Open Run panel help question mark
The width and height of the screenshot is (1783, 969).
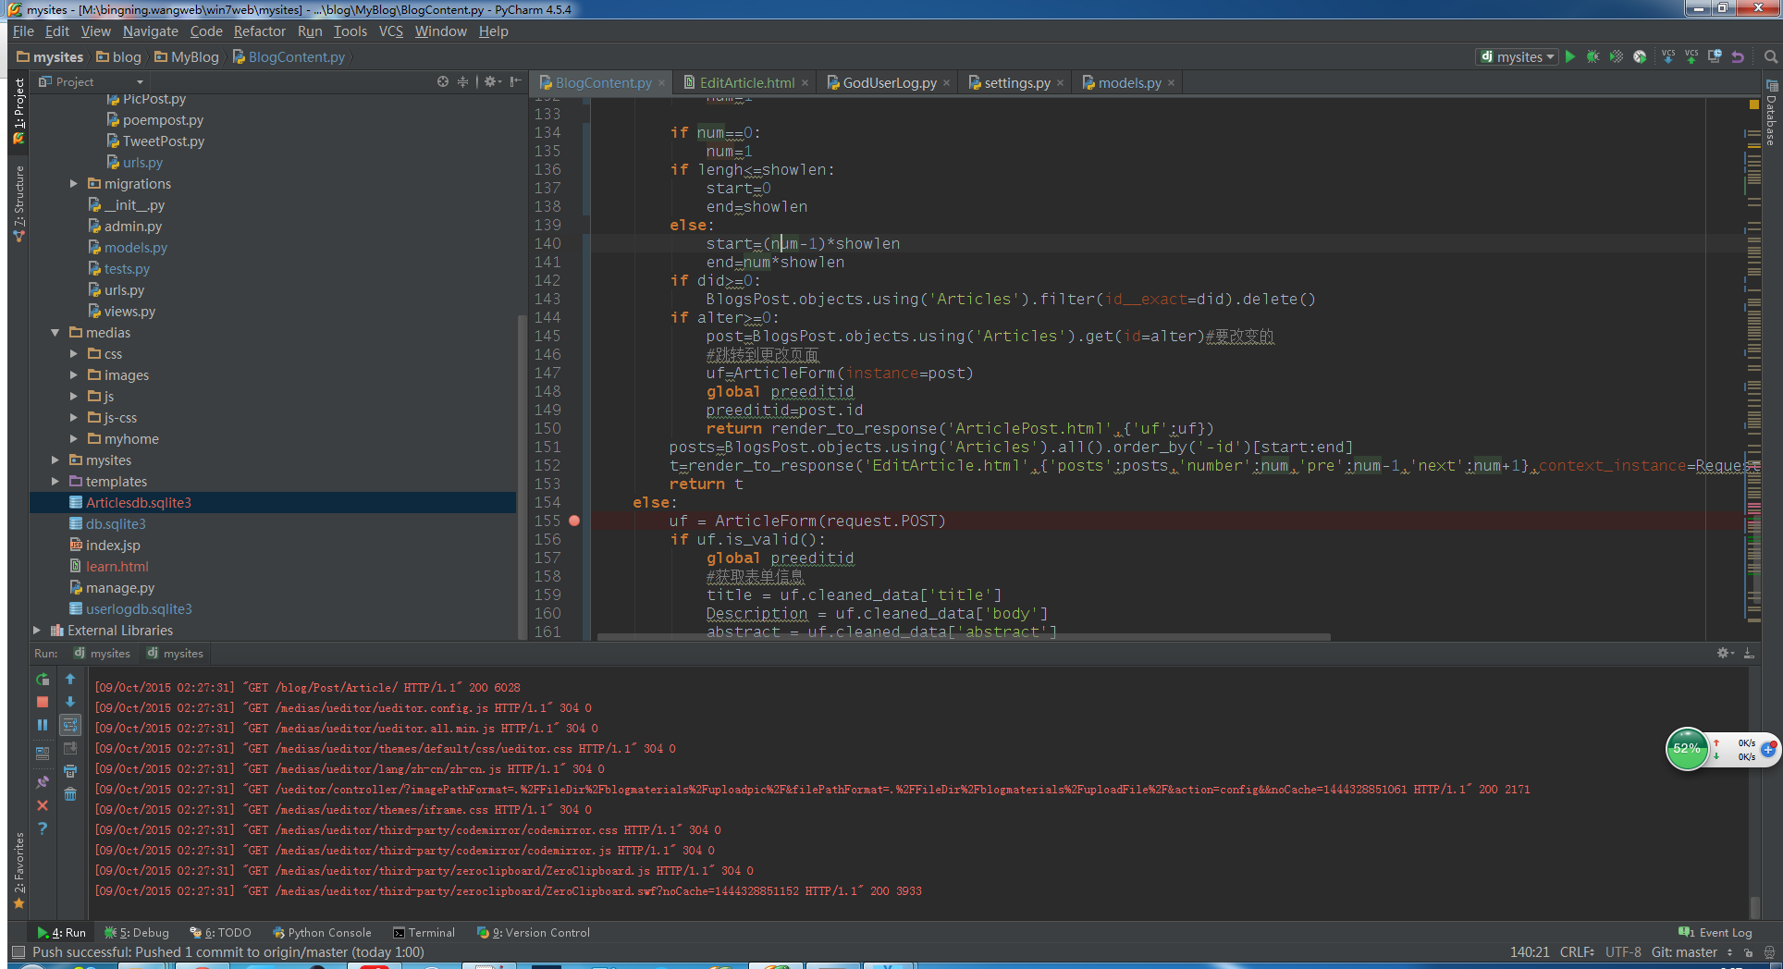[x=43, y=828]
